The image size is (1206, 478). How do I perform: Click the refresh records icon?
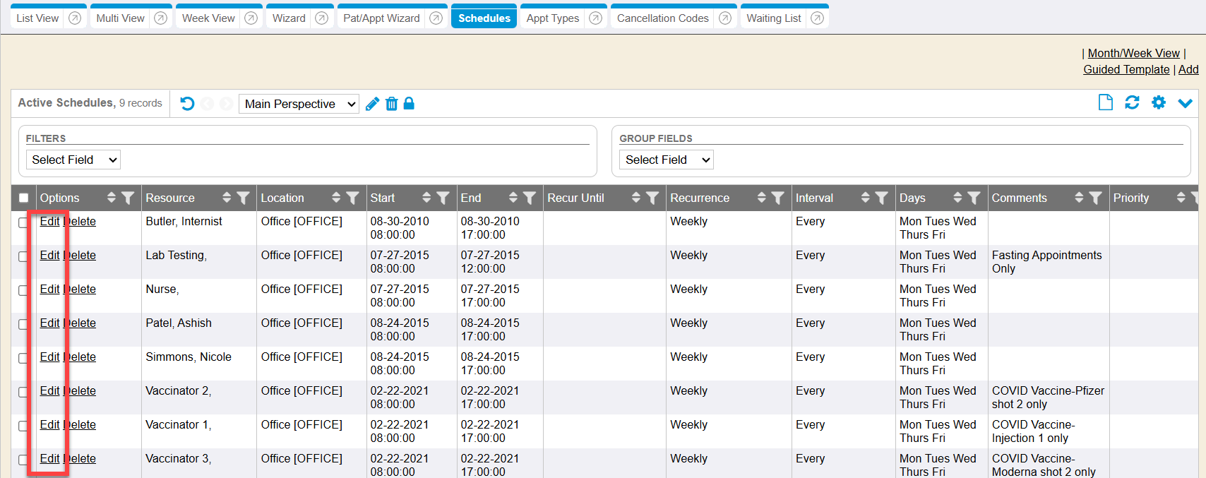(x=1132, y=103)
